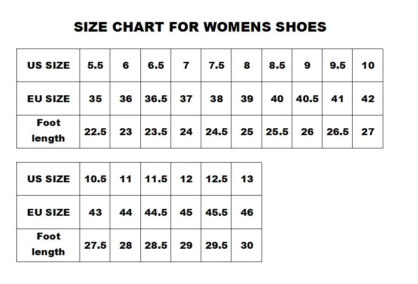Select the EU SIZE 40.5 cell
The width and height of the screenshot is (418, 284).
click(307, 99)
